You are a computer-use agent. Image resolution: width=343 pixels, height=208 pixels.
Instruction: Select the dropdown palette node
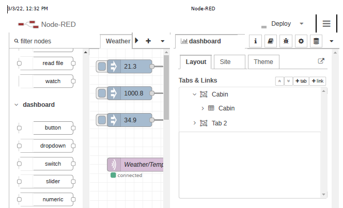pos(46,146)
